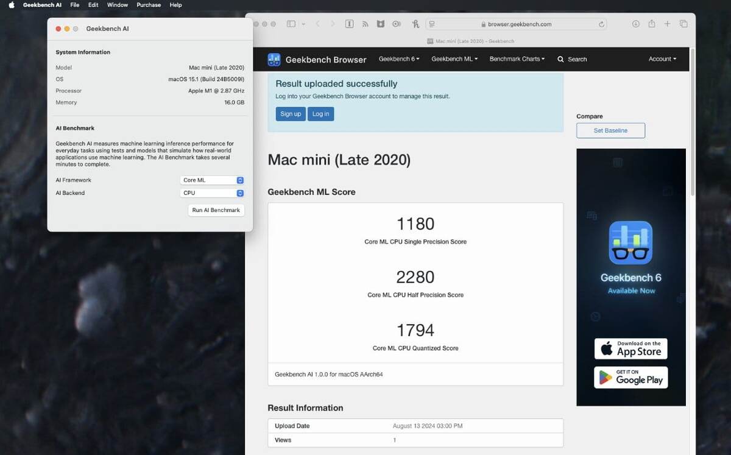Select the Mac mini (Late 2020) tab
Screen dimensions: 731x455
pos(470,41)
